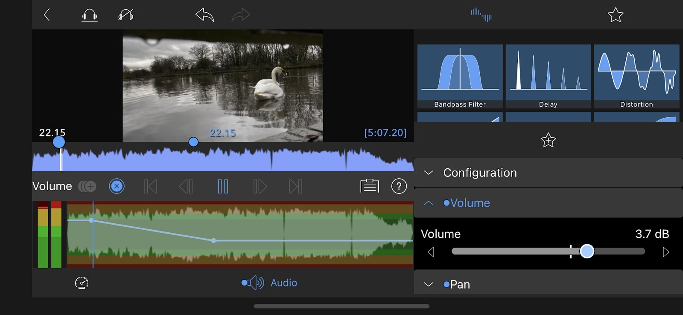Viewport: 683px width, 315px height.
Task: Open the clipboard options icon
Action: [370, 186]
